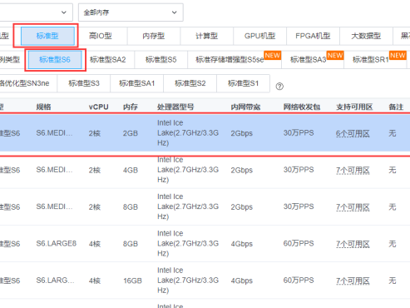Click the 内网带宽 column header

(x=245, y=107)
